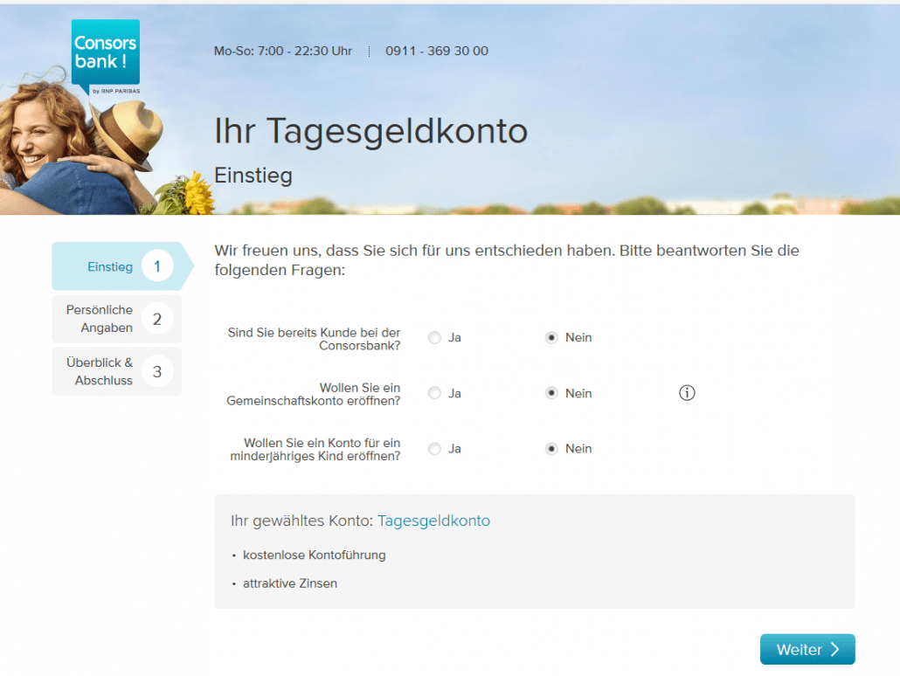Click the Einstieg subtitle in header
The image size is (900, 676).
[253, 176]
